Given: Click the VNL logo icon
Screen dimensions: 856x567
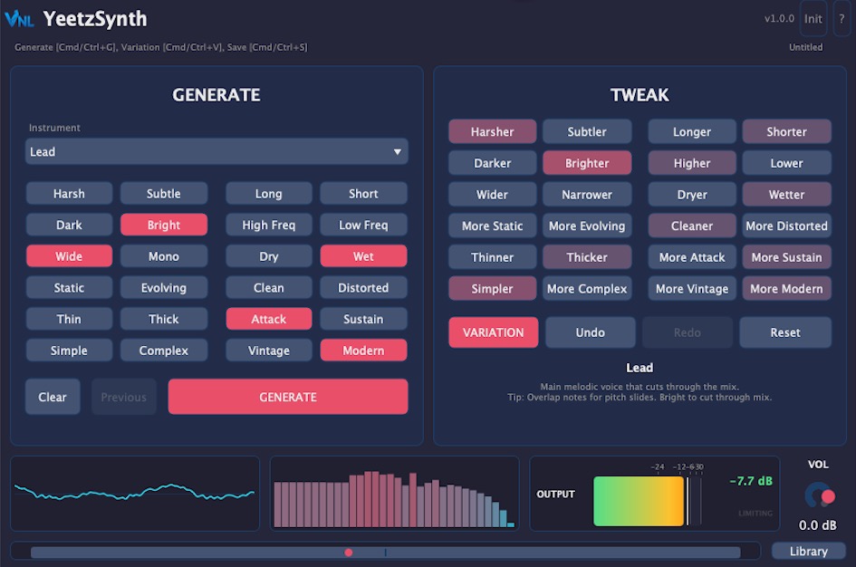Looking at the screenshot, I should tap(19, 18).
